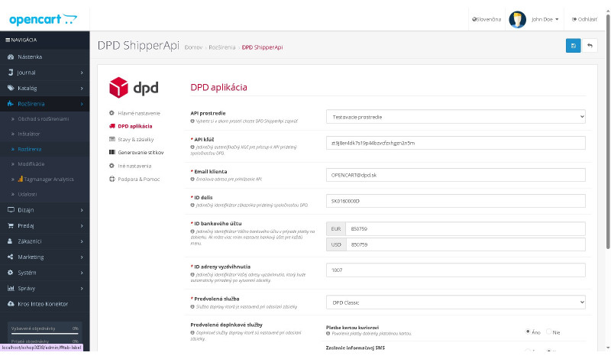
Task: Click the Nástenka dashboard icon
Action: point(11,57)
